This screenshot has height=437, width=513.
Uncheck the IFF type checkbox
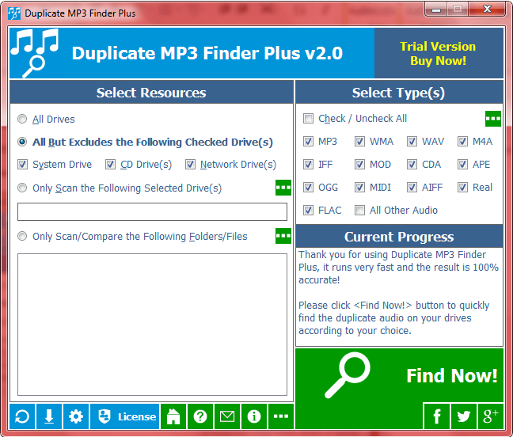(308, 164)
